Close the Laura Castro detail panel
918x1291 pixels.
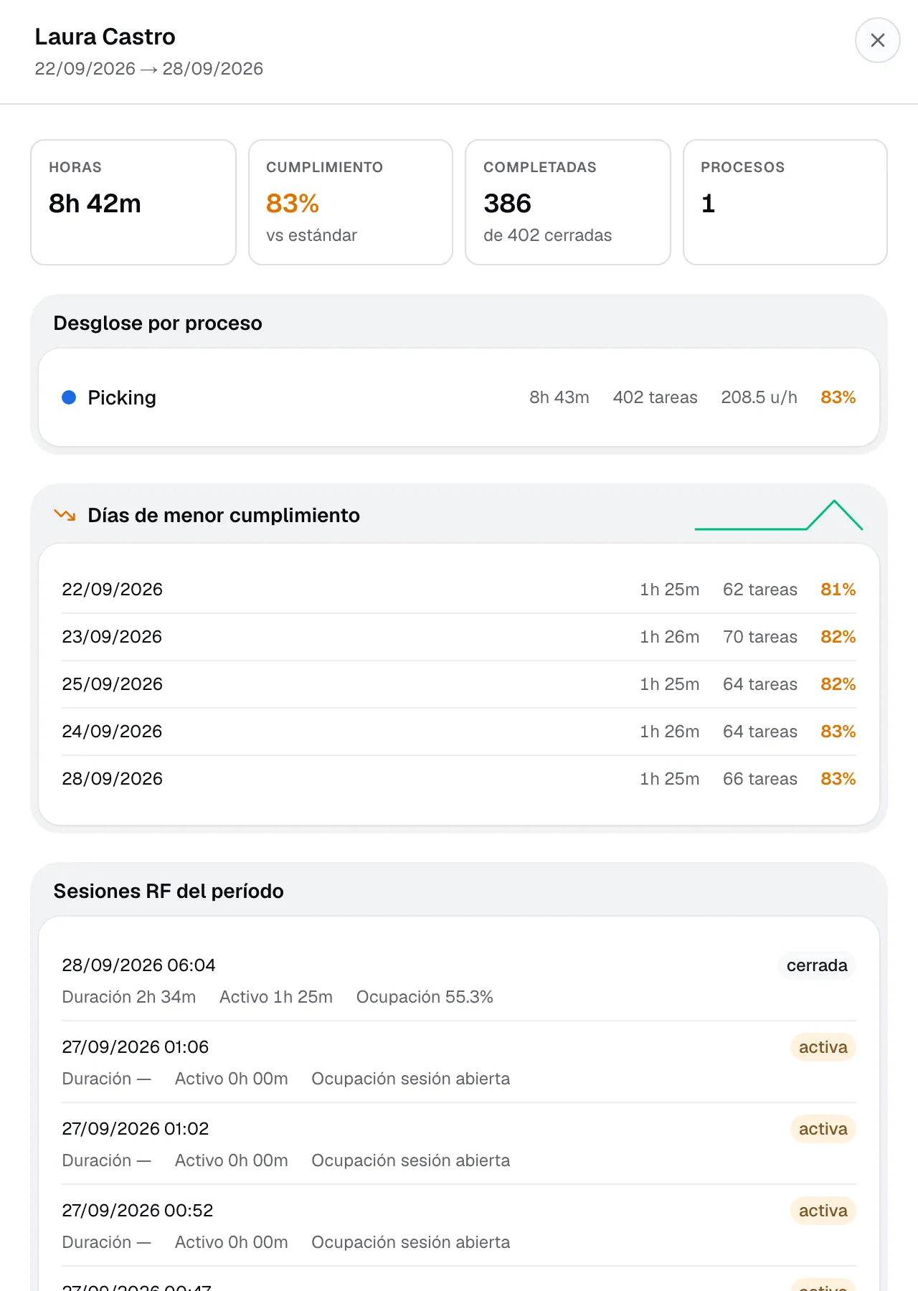point(877,40)
